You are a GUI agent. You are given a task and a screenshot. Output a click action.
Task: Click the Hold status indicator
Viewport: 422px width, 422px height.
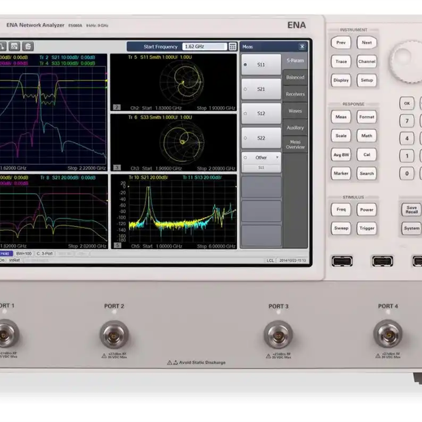[6, 254]
